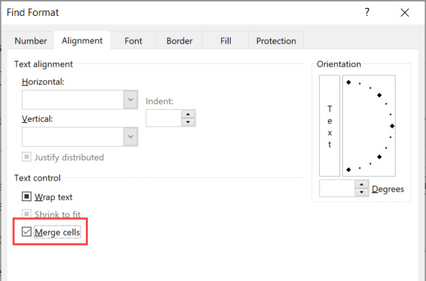Toggle the Shrink to fit checkbox
Image resolution: width=426 pixels, height=281 pixels.
(27, 214)
